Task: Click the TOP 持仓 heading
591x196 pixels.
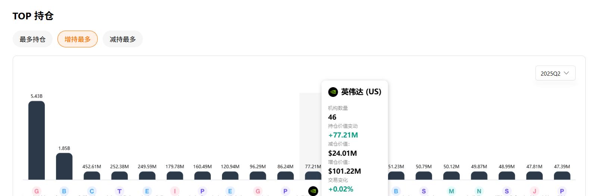Action: click(33, 16)
